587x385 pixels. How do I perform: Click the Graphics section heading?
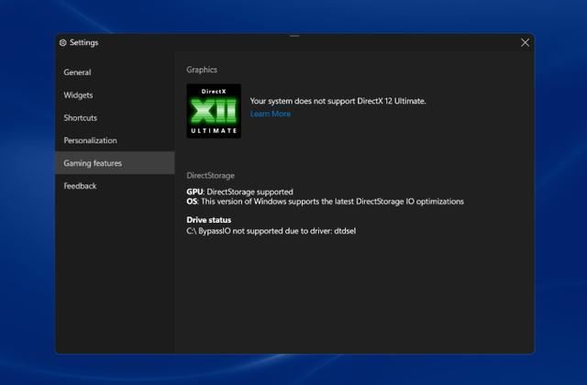tap(202, 70)
